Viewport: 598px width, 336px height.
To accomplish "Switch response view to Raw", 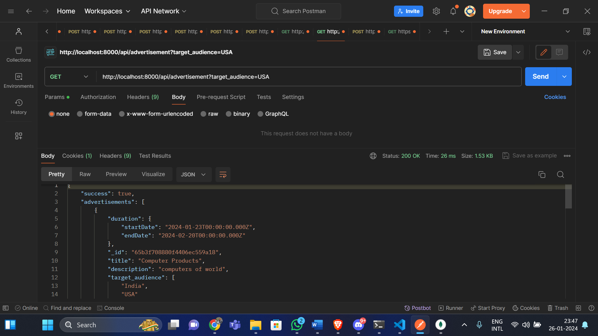I will 85,174.
